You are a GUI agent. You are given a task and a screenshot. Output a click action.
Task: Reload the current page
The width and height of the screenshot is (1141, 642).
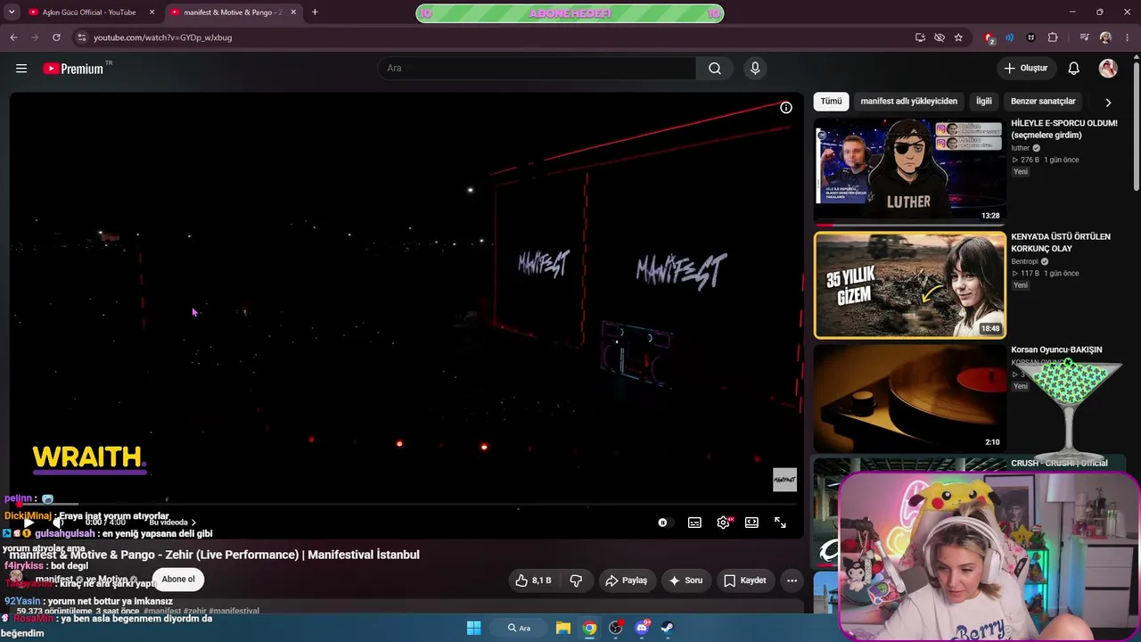pos(56,37)
